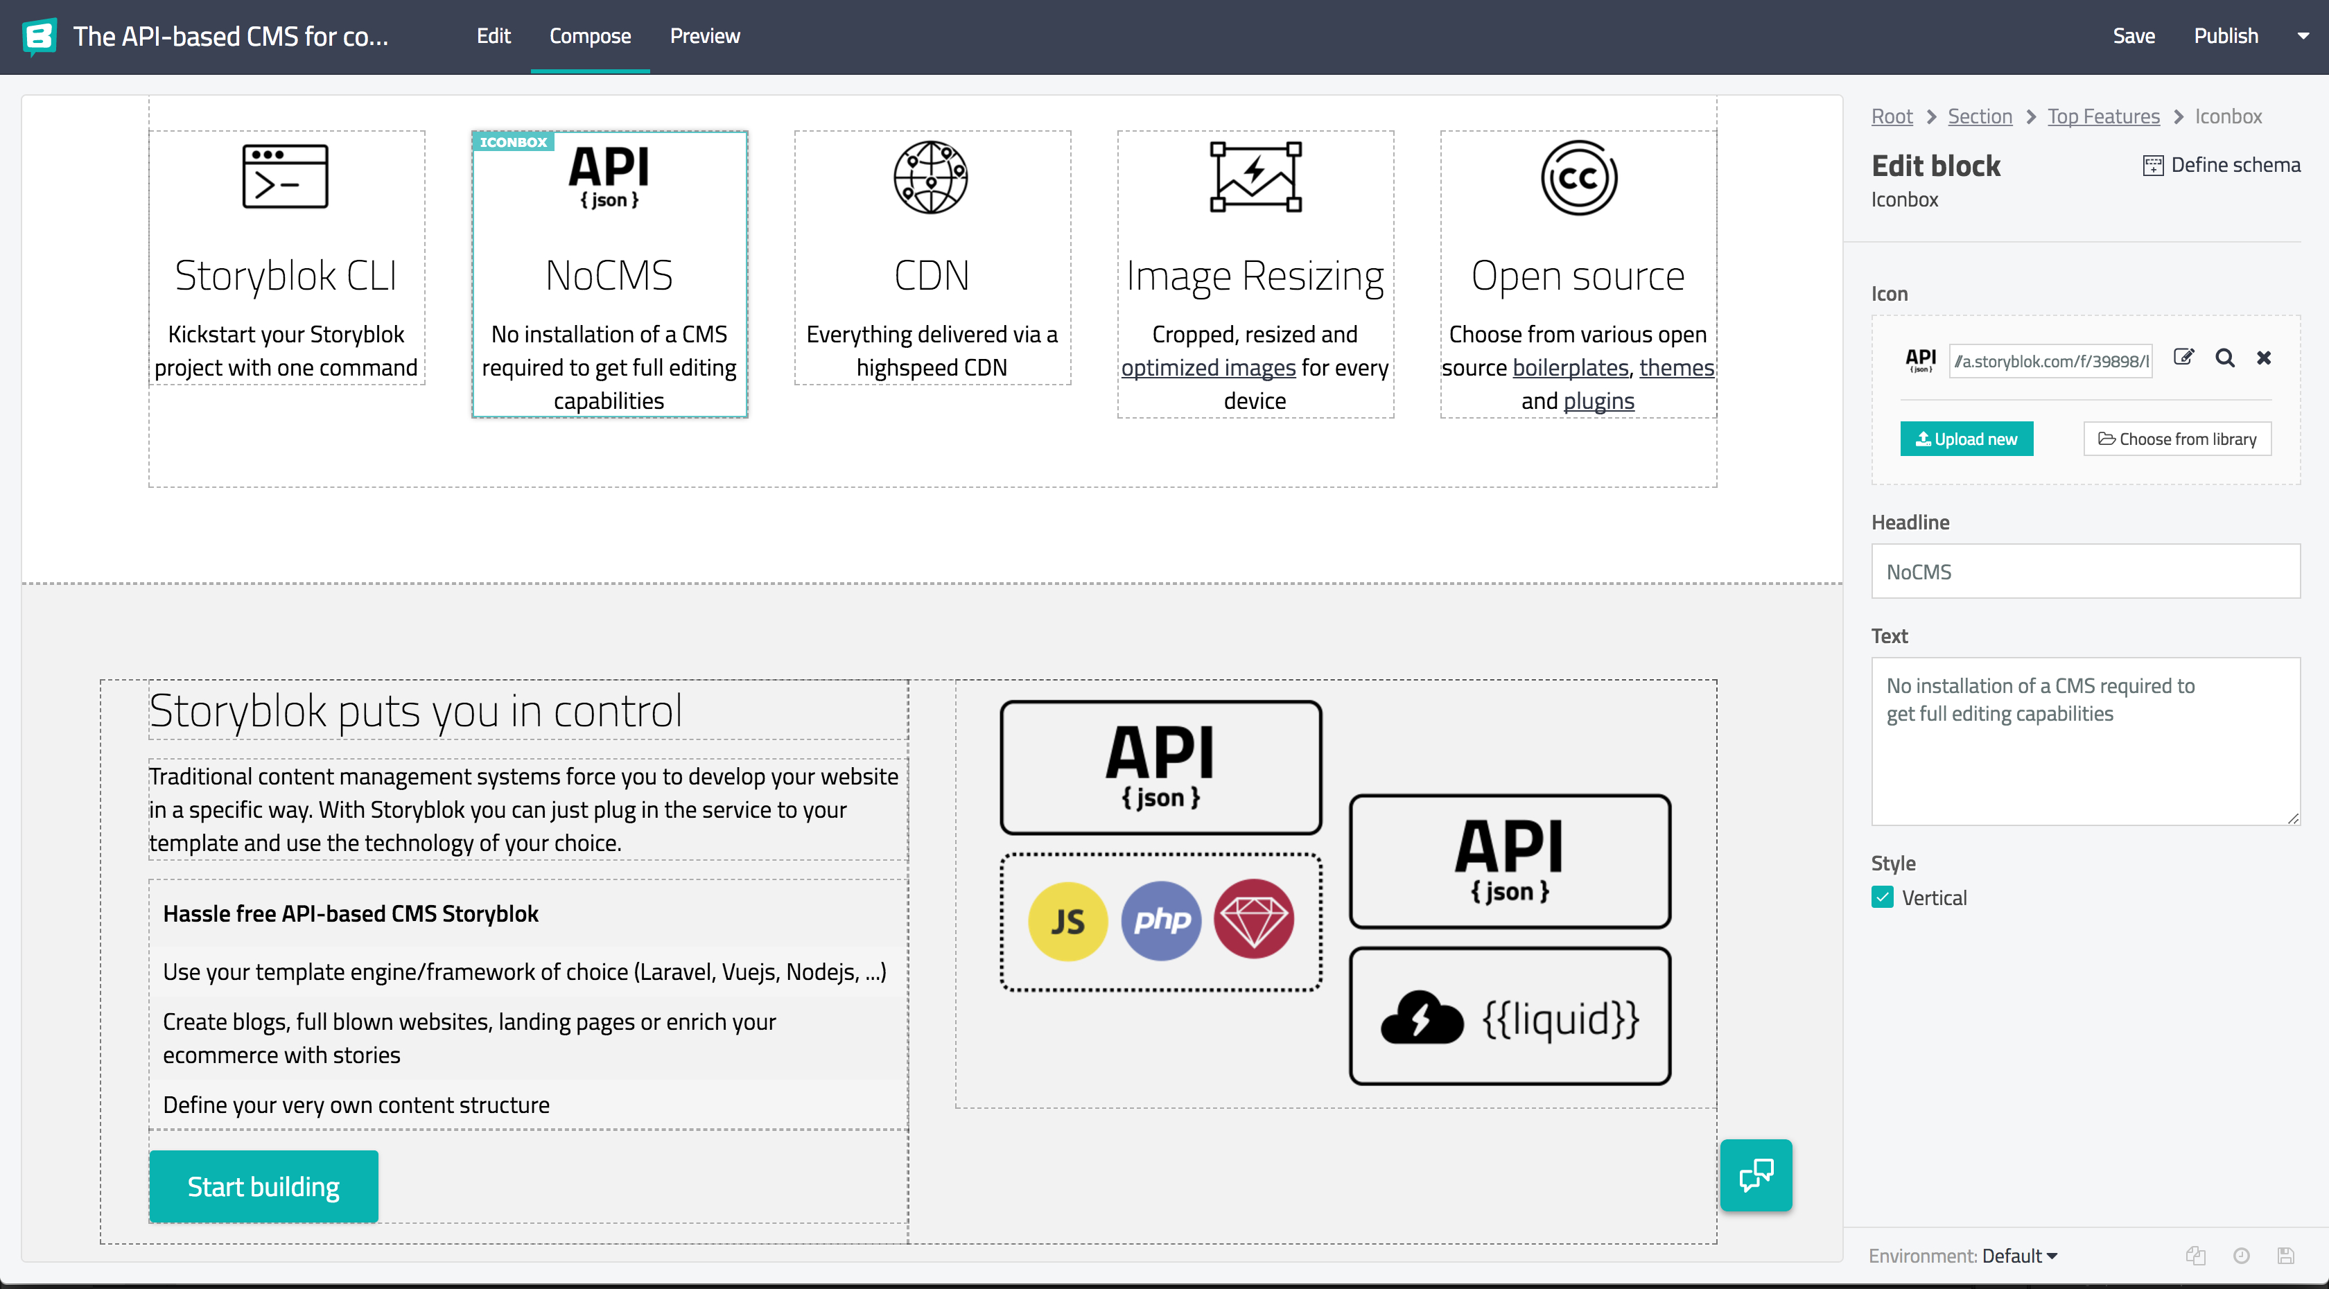Click the Kickstart your Storyblok project description
Screen dimensions: 2329x1289
pyautogui.click(x=285, y=351)
